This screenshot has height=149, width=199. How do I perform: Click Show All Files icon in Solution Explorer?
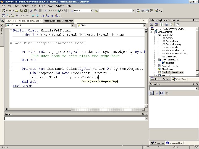tap(172, 25)
